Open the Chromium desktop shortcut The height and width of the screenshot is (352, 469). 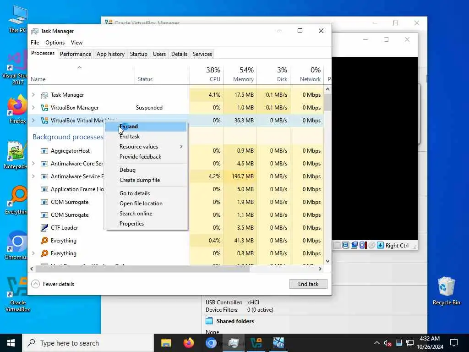pos(17,246)
